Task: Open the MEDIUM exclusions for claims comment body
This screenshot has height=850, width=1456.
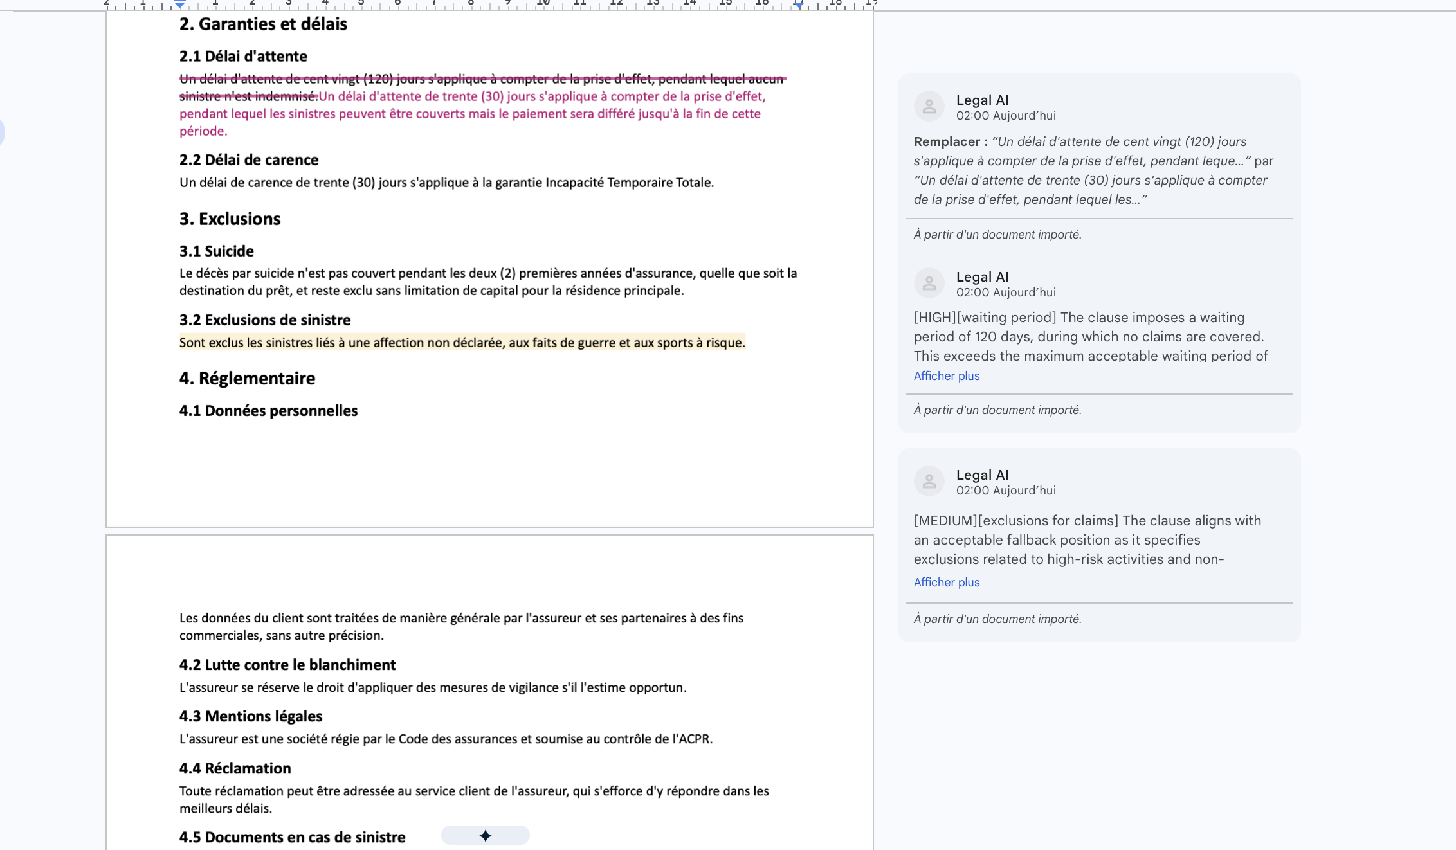Action: click(x=1087, y=540)
